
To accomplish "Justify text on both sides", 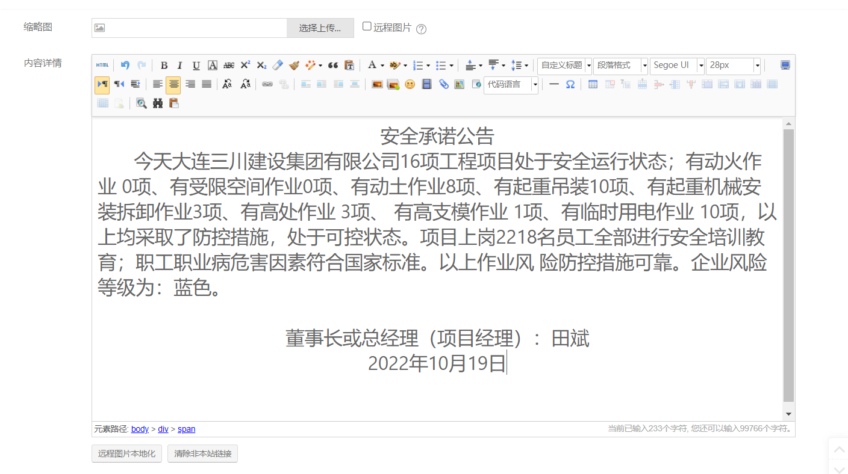I will [x=207, y=84].
